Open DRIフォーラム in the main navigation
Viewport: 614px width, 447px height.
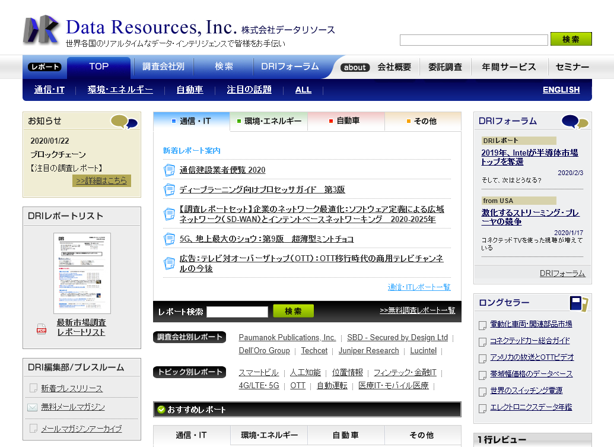pyautogui.click(x=290, y=66)
